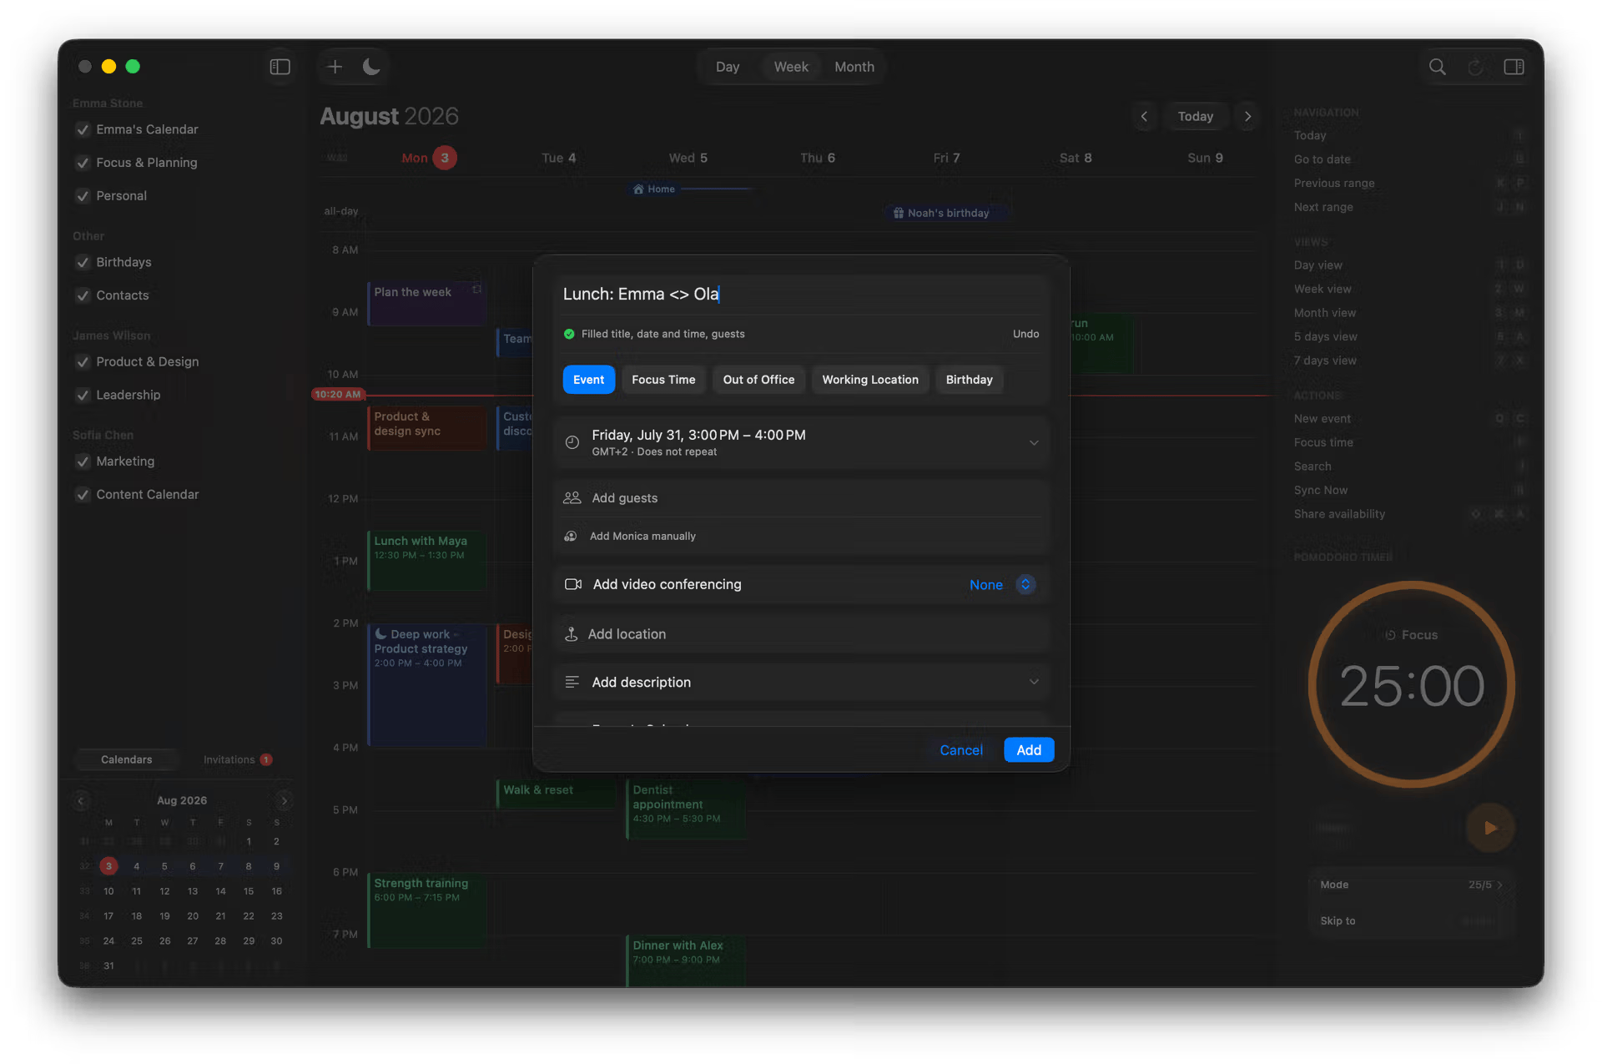Click the location pin icon
This screenshot has width=1602, height=1064.
[x=572, y=634]
